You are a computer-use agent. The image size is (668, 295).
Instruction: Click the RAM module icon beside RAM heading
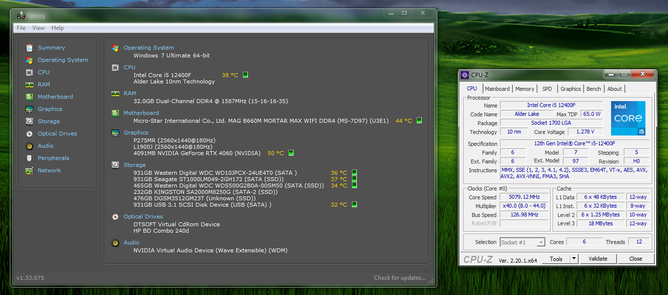115,93
